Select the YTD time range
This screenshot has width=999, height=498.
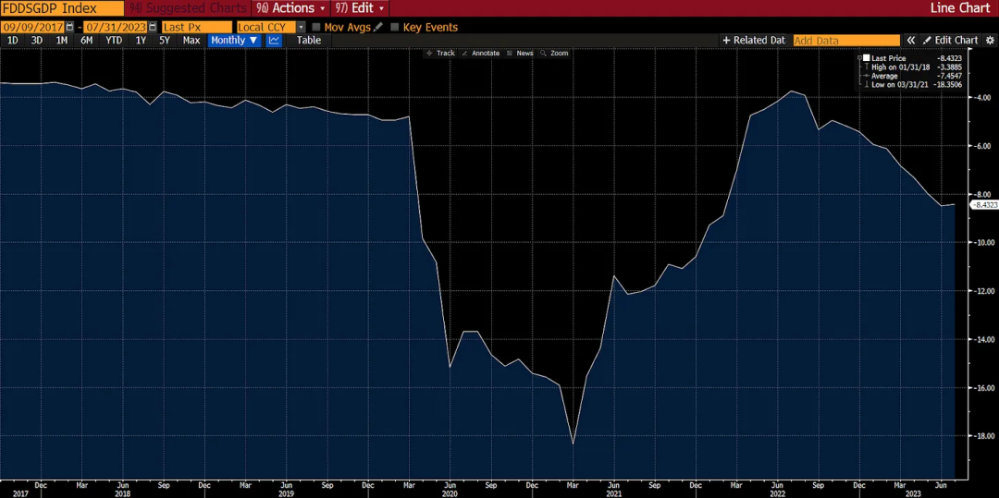coord(114,41)
